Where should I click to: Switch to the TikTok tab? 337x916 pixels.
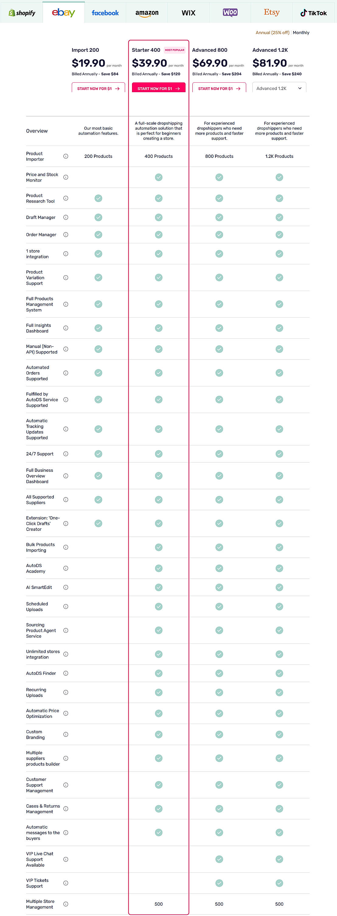click(314, 13)
